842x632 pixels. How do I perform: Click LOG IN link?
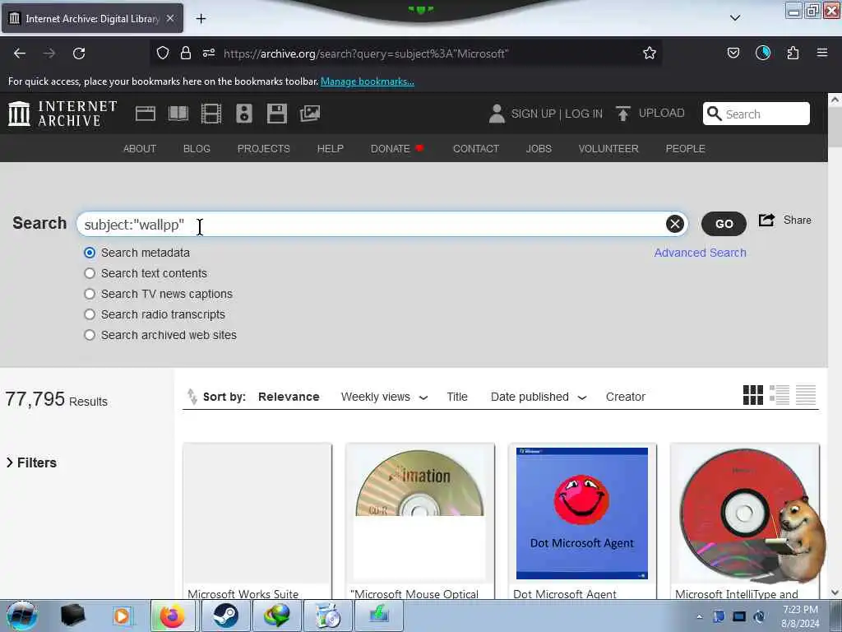584,114
